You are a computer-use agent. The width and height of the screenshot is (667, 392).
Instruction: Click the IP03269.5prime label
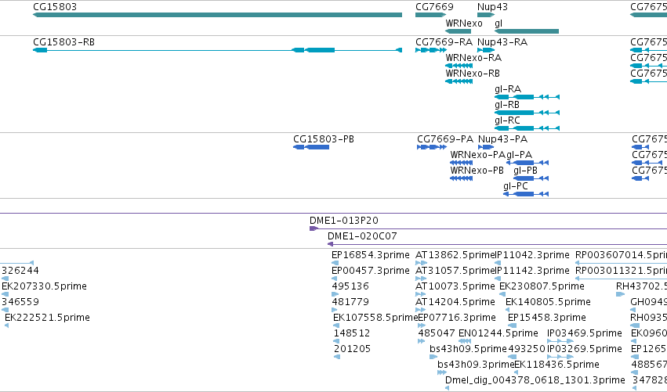(585, 349)
